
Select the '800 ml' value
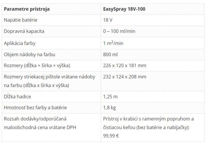coord(110,55)
